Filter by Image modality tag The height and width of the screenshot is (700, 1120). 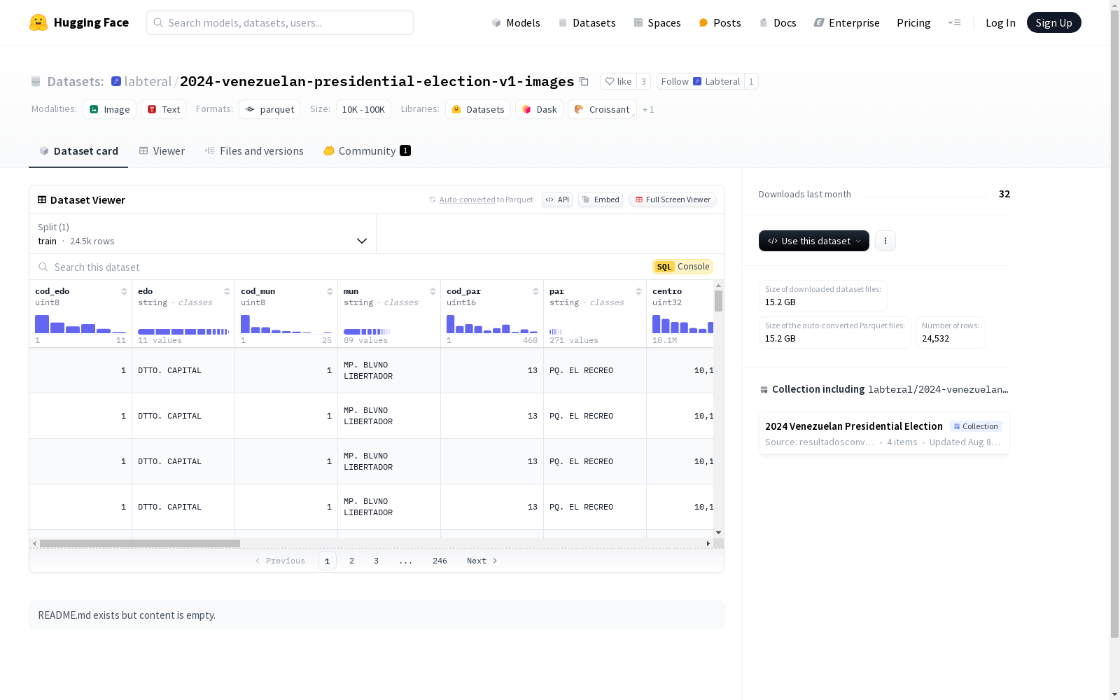110,109
